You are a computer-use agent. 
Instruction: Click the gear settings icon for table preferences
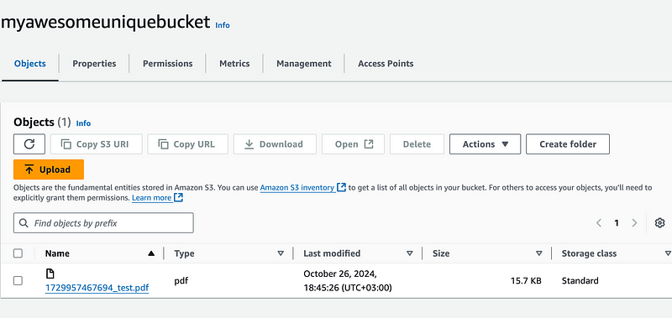[659, 223]
